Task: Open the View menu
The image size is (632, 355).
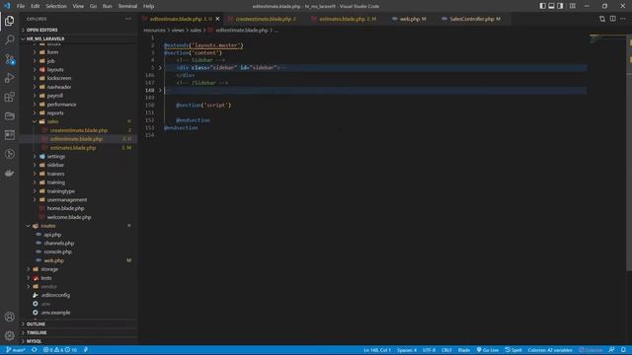Action: pos(78,6)
